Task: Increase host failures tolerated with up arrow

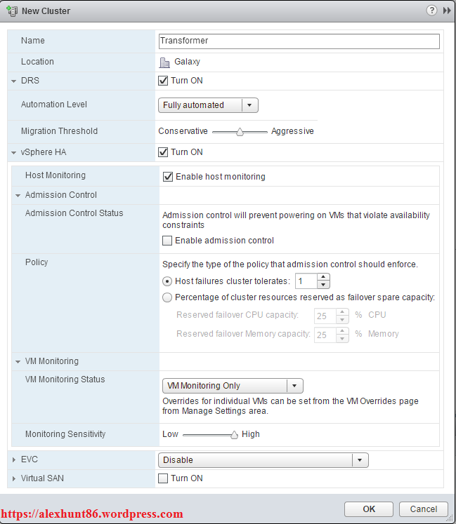Action: tap(323, 277)
